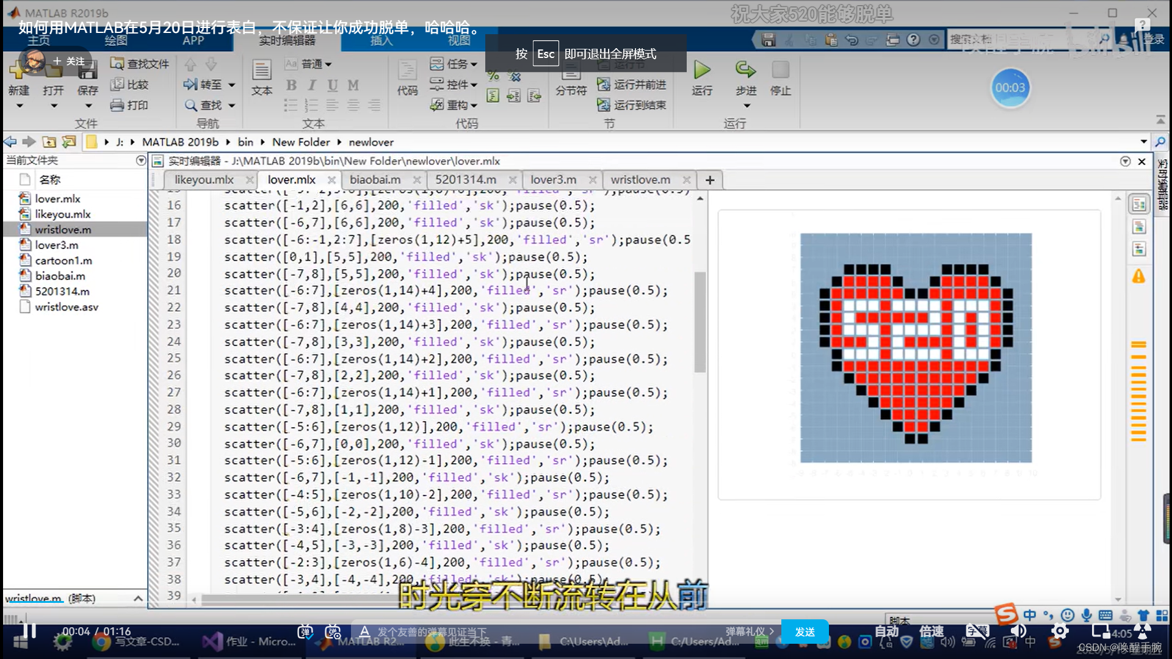Click the back arrow in folder toolbar

(10, 142)
